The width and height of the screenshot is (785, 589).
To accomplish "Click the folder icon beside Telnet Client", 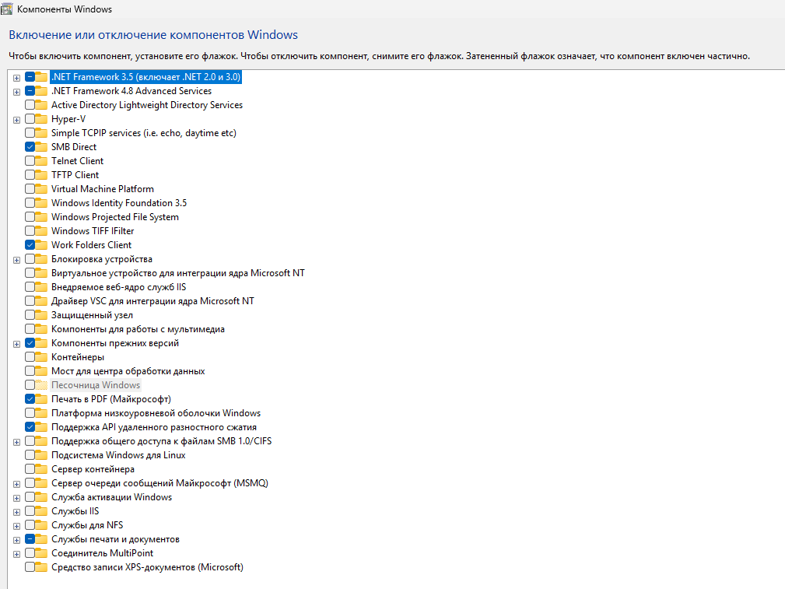I will [41, 161].
